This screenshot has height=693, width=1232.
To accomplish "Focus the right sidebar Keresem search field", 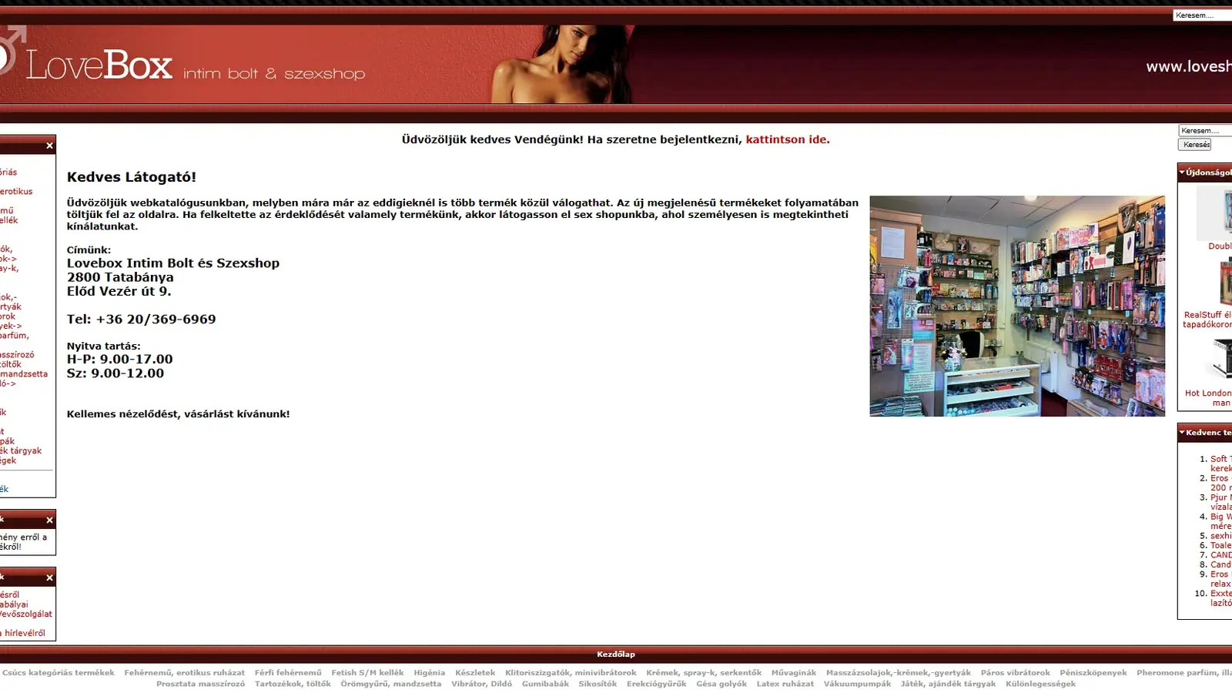I will pyautogui.click(x=1205, y=131).
